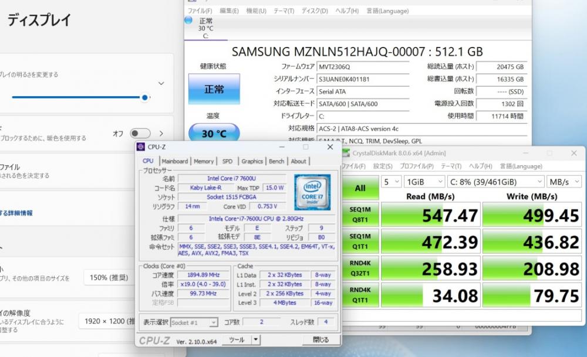The image size is (587, 357).
Task: Open the 1920 × 1200 resolution dropdown
Action: tap(108, 321)
